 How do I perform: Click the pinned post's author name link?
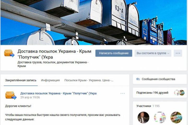(58, 93)
